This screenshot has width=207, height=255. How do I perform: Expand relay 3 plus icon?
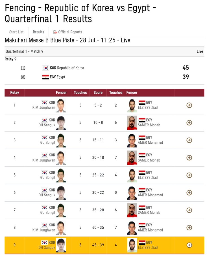pos(189,140)
